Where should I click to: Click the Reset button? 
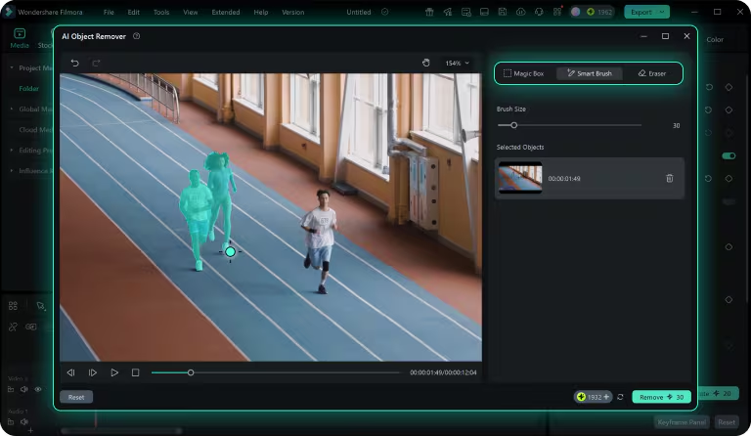coord(76,397)
